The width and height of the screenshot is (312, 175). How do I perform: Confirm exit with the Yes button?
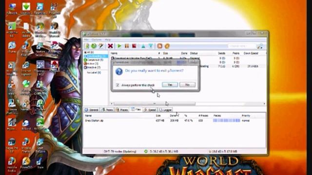[x=170, y=85]
